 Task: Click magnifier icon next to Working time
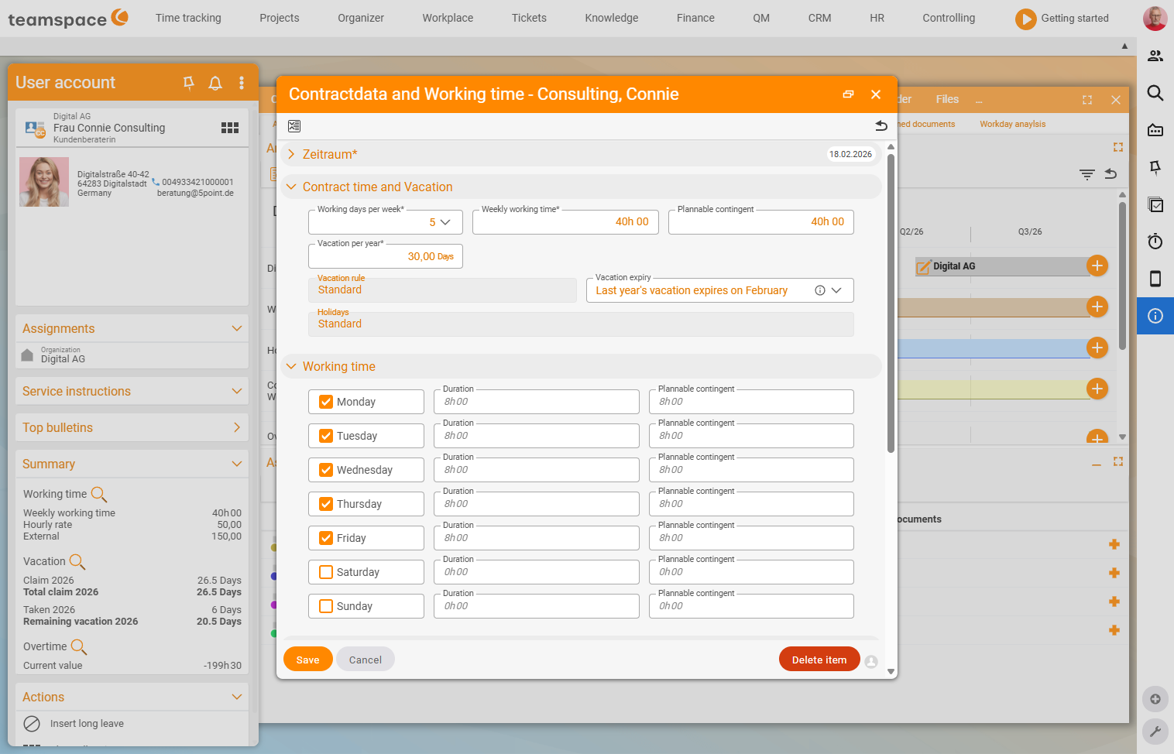(x=99, y=494)
